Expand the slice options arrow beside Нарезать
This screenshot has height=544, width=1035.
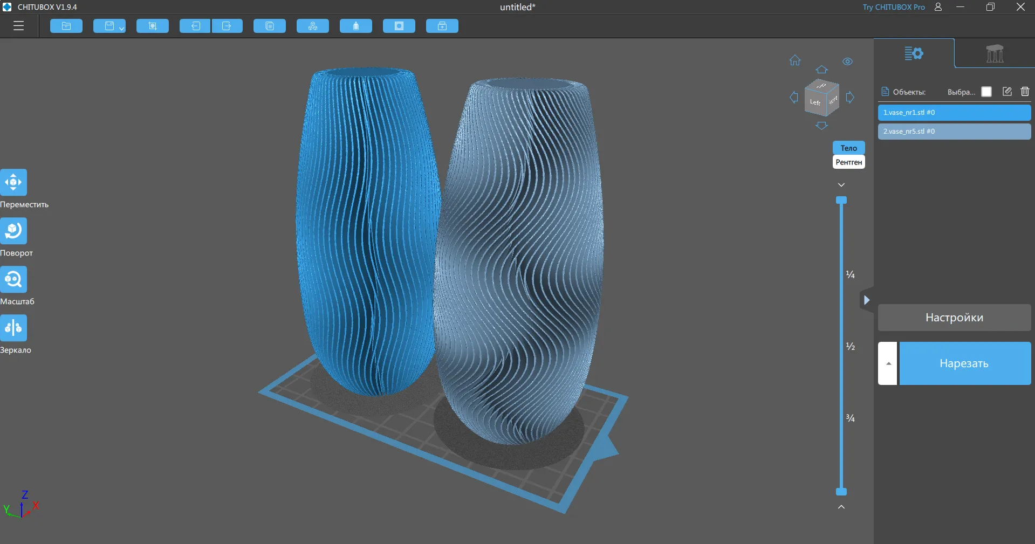coord(888,363)
